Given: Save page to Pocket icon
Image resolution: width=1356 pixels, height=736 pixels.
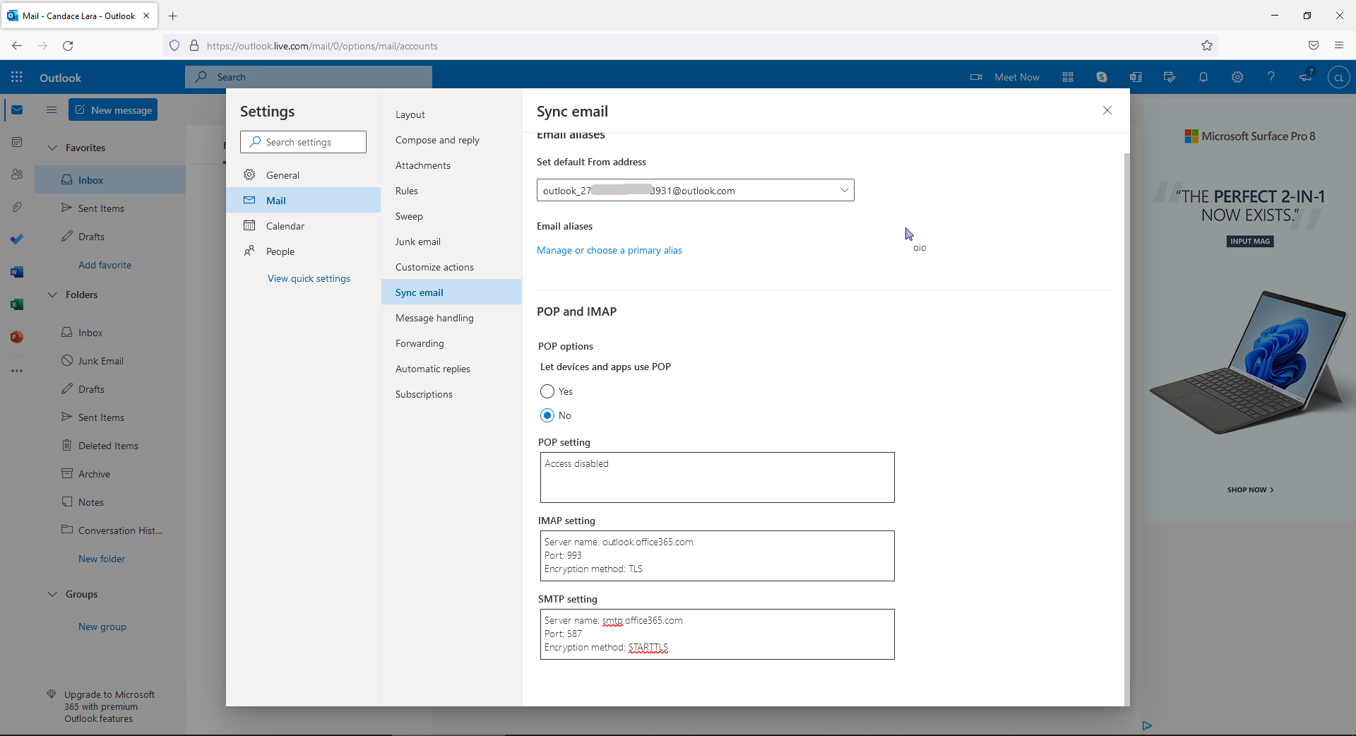Looking at the screenshot, I should coord(1314,46).
